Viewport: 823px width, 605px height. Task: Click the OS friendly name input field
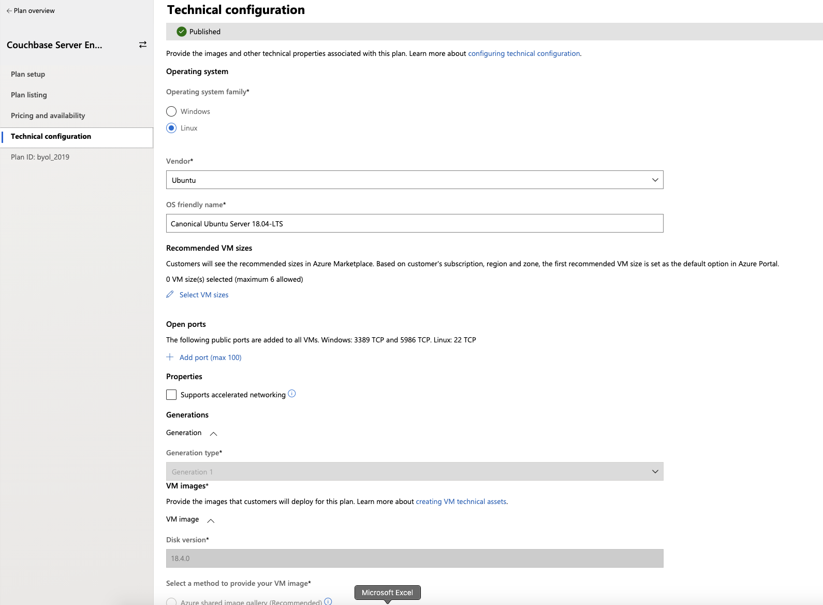[x=415, y=223]
